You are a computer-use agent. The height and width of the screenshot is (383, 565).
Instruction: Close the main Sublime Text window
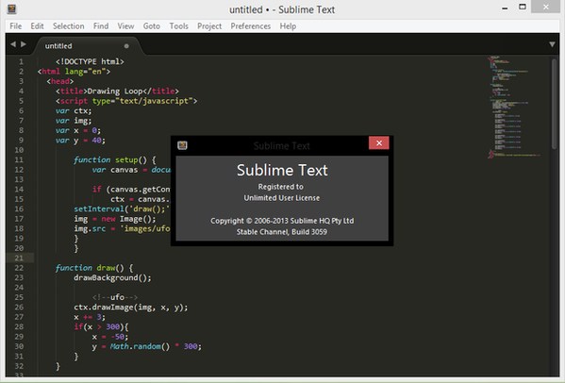[x=545, y=8]
